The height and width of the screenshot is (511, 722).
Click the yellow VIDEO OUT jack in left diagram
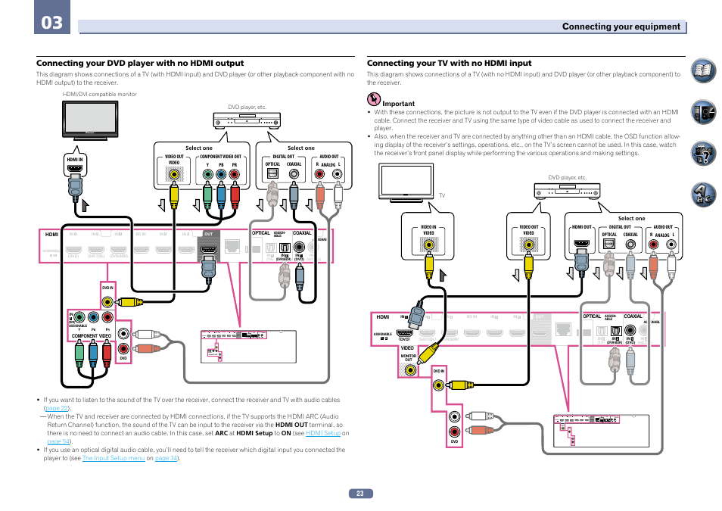pyautogui.click(x=174, y=175)
